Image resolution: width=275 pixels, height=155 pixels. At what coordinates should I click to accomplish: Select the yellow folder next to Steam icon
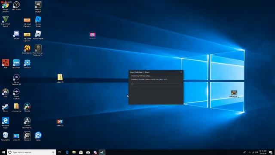(16, 107)
